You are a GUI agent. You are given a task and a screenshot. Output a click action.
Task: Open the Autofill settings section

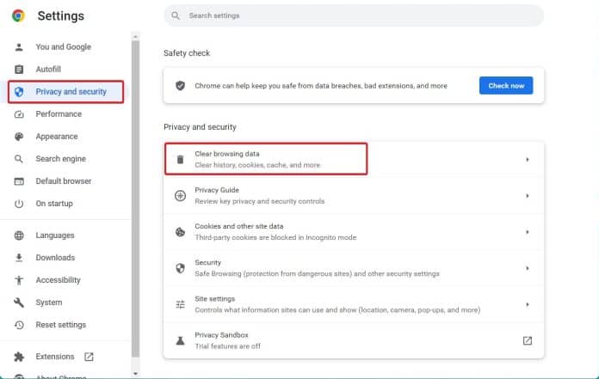(x=48, y=69)
